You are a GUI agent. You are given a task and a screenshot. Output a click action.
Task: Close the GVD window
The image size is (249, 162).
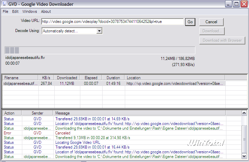tap(244, 4)
